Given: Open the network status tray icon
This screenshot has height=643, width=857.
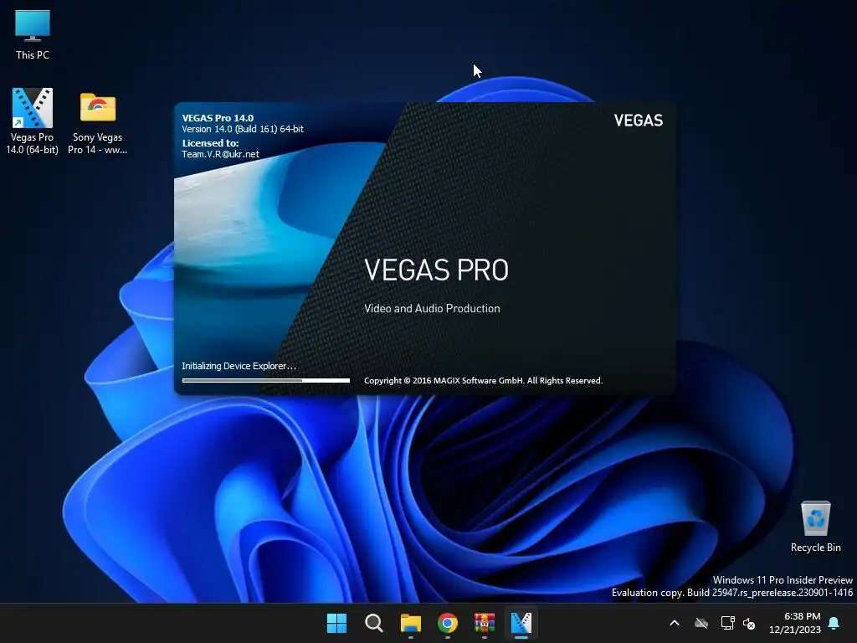Looking at the screenshot, I should [727, 623].
